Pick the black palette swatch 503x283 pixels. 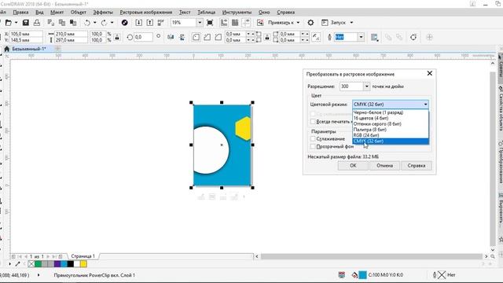click(x=70, y=264)
